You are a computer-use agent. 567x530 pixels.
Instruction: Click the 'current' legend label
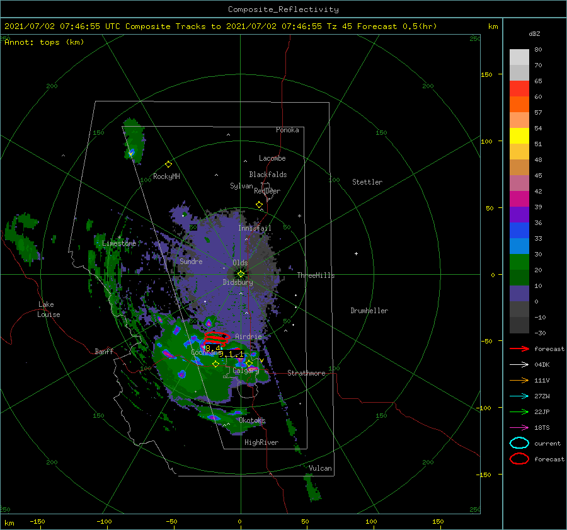click(547, 443)
